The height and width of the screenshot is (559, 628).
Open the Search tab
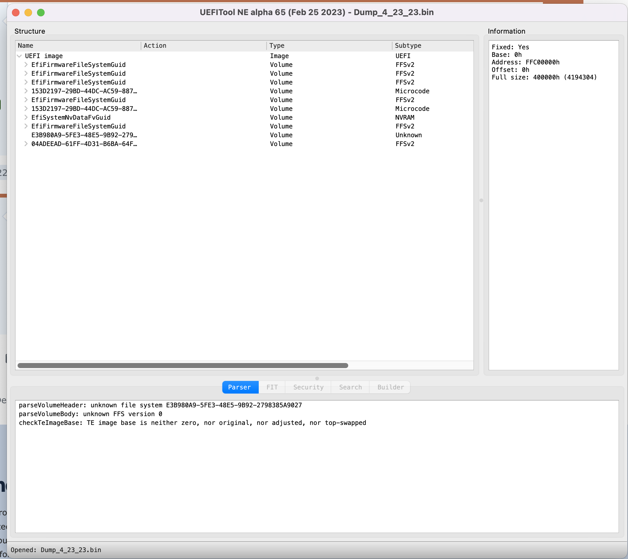pos(350,387)
